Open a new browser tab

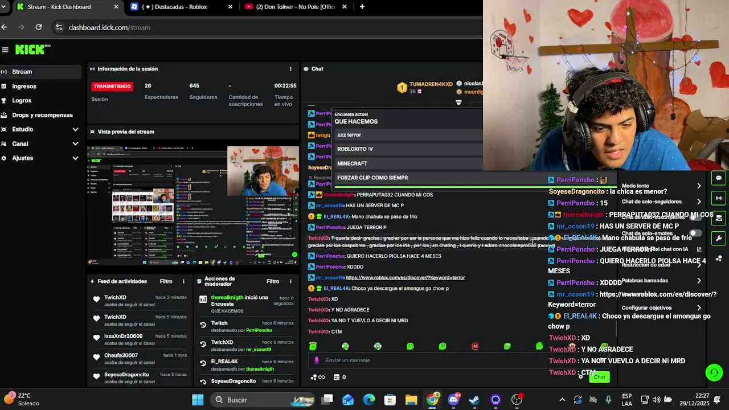pyautogui.click(x=362, y=7)
